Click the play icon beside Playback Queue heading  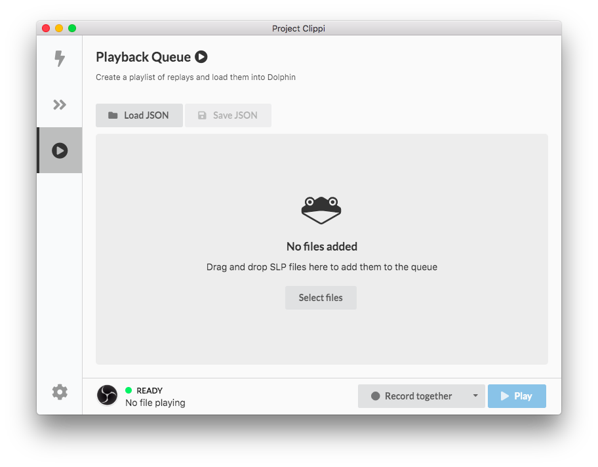click(x=201, y=57)
